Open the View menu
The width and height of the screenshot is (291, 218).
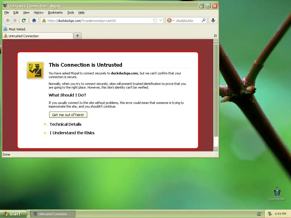[26, 12]
